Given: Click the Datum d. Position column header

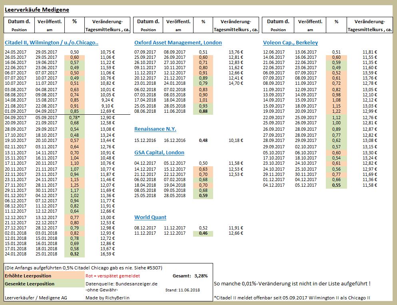Looking at the screenshot, I should [x=19, y=24].
